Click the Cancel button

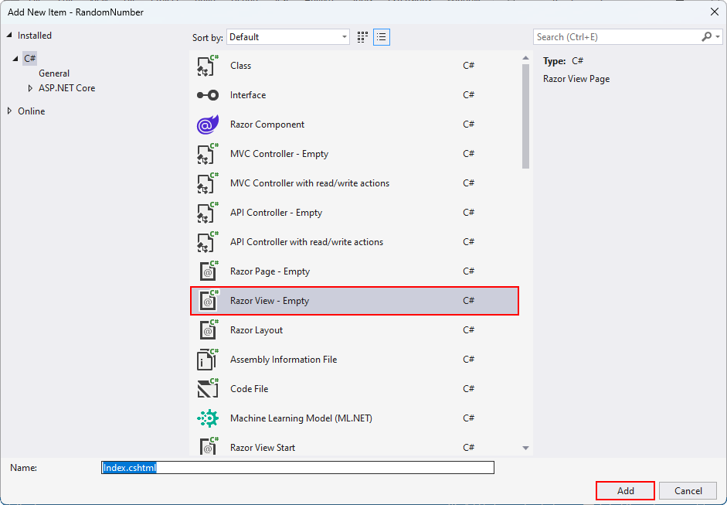pyautogui.click(x=687, y=490)
